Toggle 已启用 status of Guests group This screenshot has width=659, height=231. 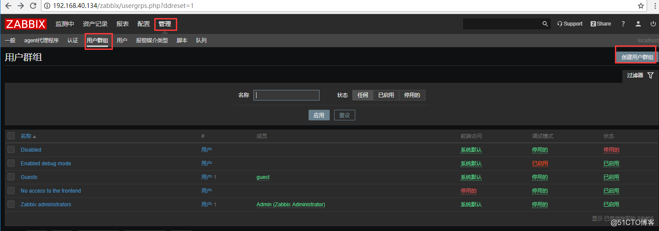coord(611,177)
